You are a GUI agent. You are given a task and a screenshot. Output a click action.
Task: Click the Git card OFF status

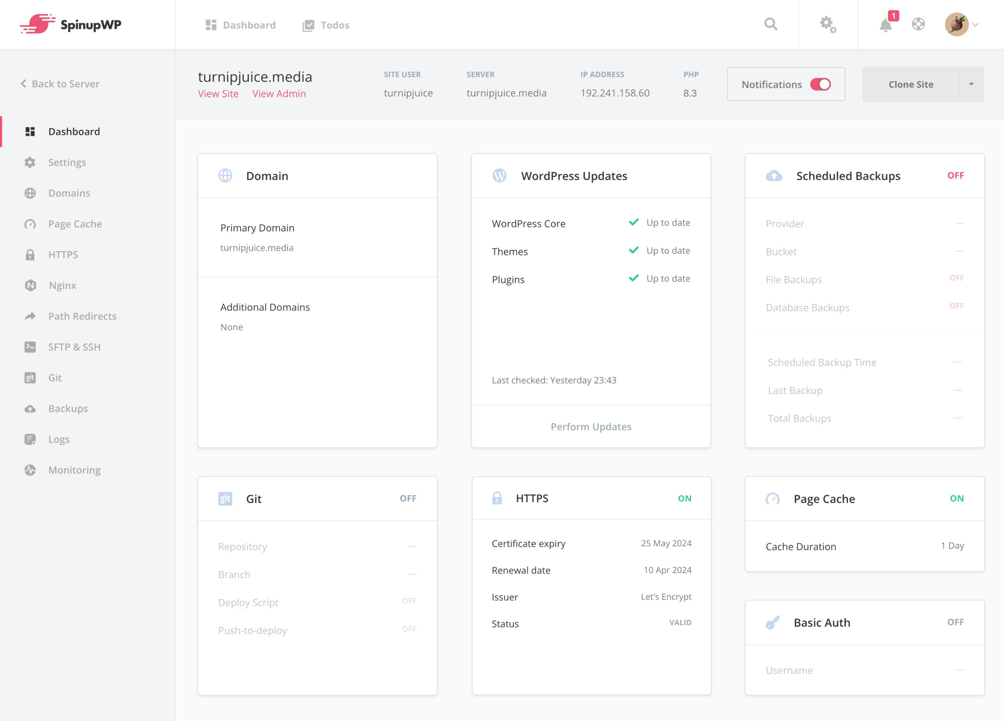click(408, 499)
